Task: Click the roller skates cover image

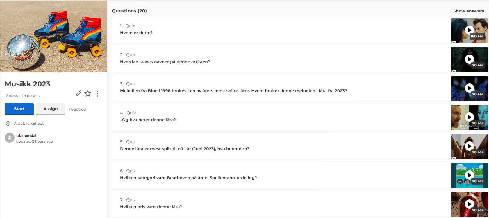Action: pyautogui.click(x=53, y=36)
